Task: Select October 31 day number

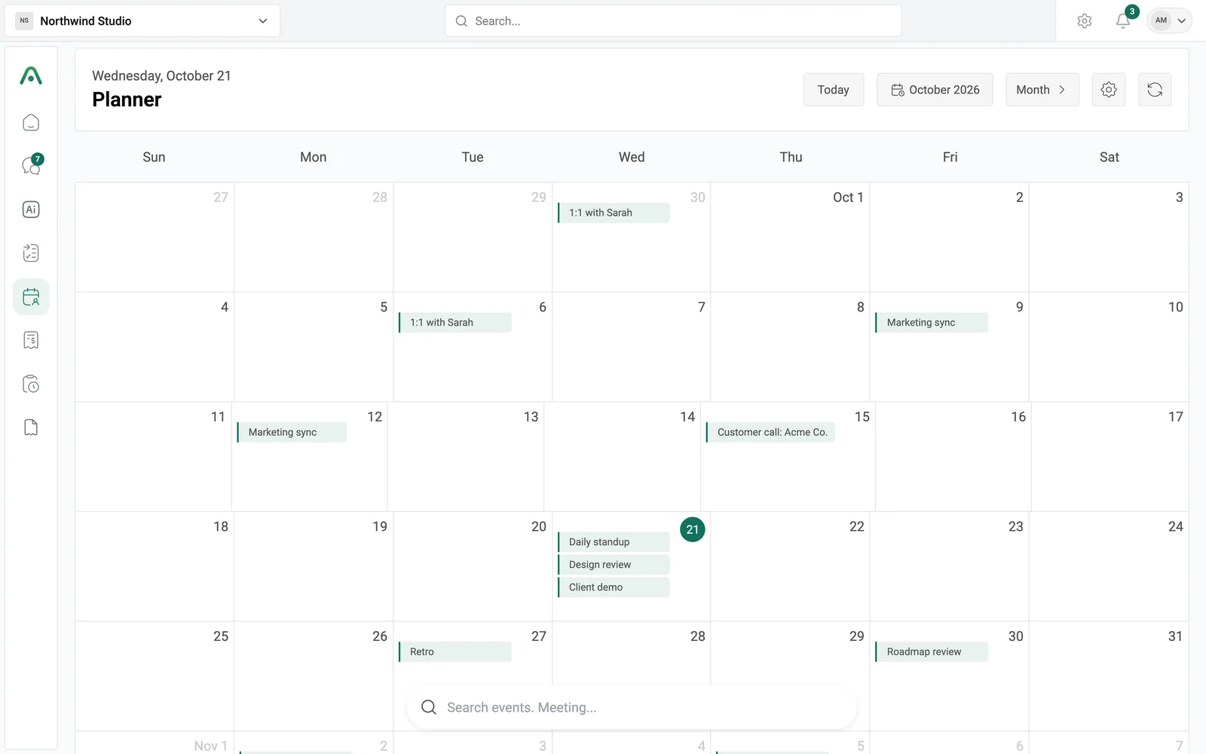Action: pos(1175,636)
